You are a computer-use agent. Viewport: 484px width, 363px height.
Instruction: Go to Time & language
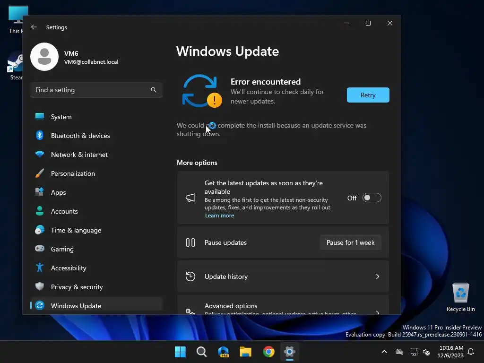[96, 230]
